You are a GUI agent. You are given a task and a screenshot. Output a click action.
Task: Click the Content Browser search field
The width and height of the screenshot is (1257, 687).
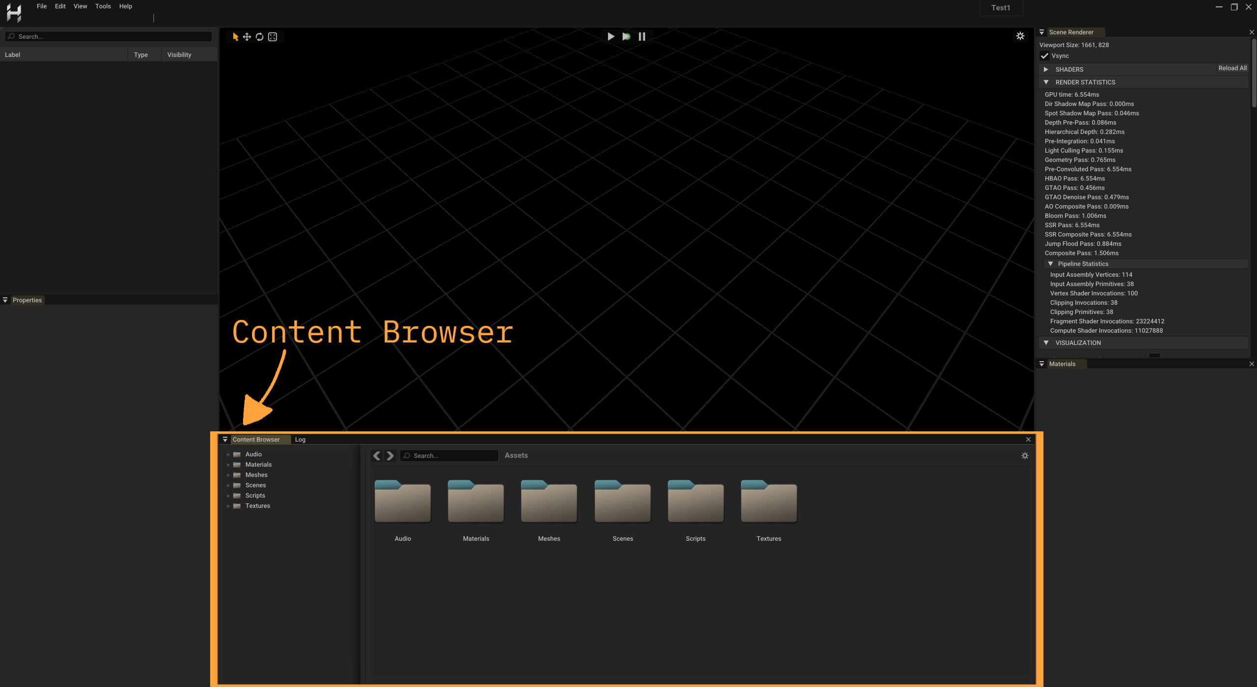coord(448,455)
